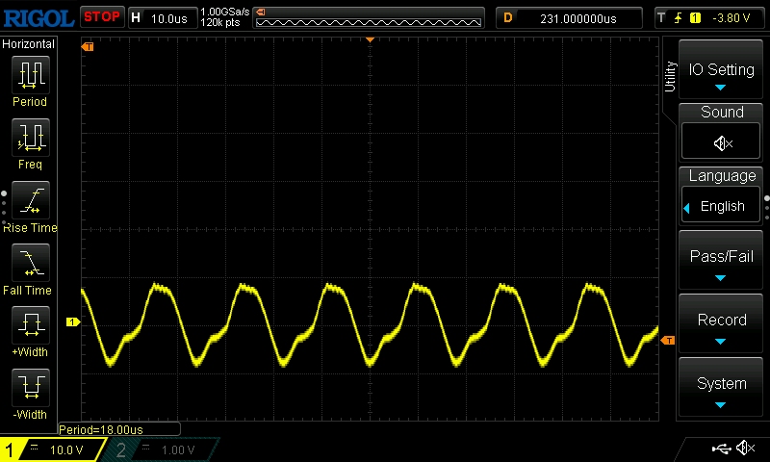Screen dimensions: 770x462
Task: Select the Freq measurement icon
Action: tap(29, 144)
